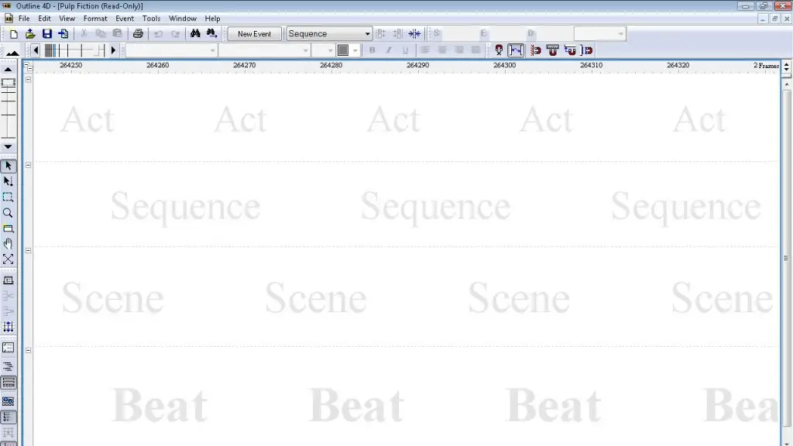
Task: Select the Hand pan tool
Action: point(9,244)
